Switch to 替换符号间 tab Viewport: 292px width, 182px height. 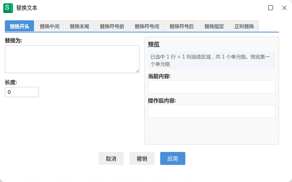click(147, 26)
